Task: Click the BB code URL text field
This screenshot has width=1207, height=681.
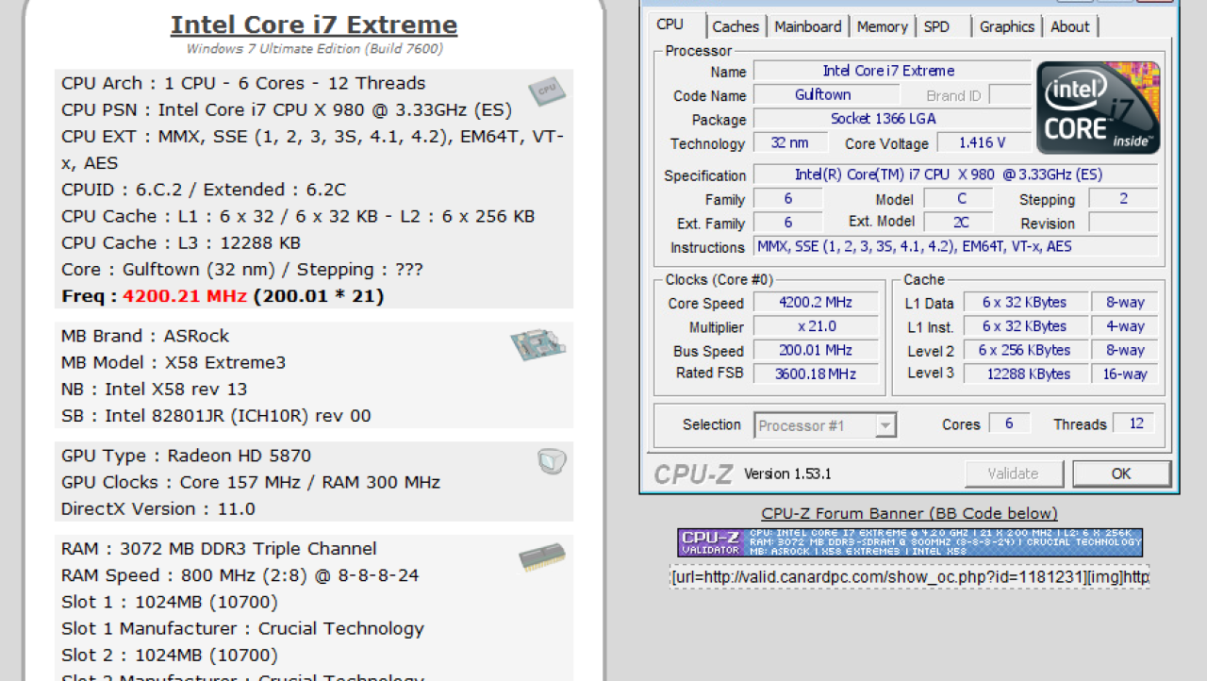Action: 910,576
